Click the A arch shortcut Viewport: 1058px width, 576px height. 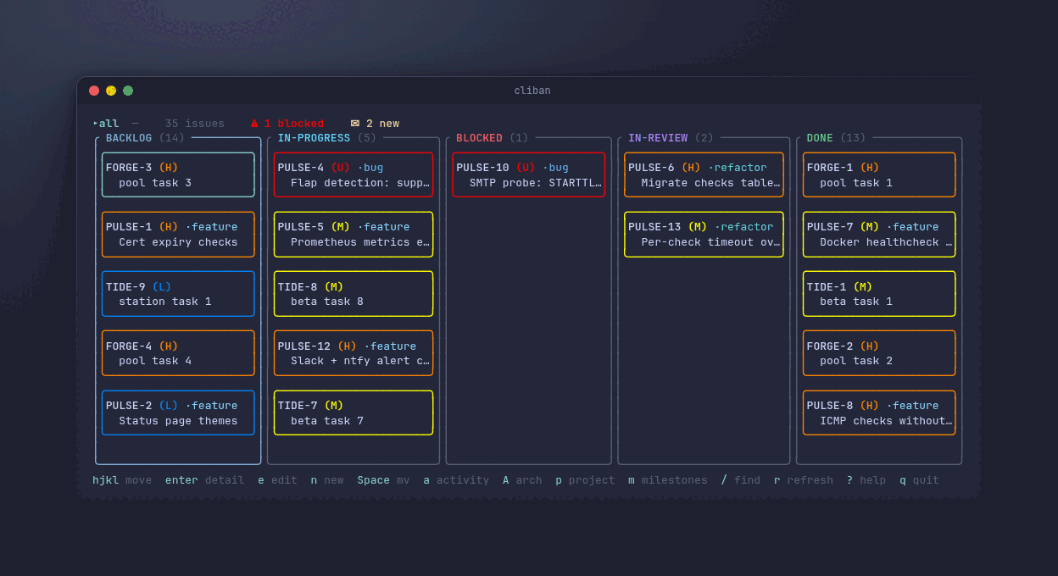[522, 480]
